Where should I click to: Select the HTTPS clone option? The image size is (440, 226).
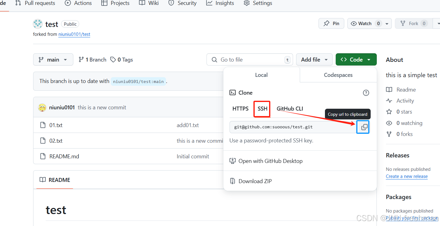(241, 108)
